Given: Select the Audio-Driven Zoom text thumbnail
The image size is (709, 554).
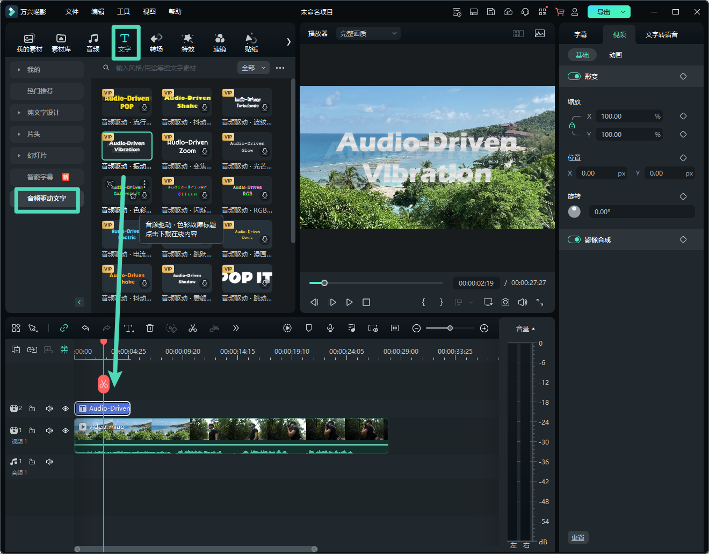Looking at the screenshot, I should coord(187,146).
